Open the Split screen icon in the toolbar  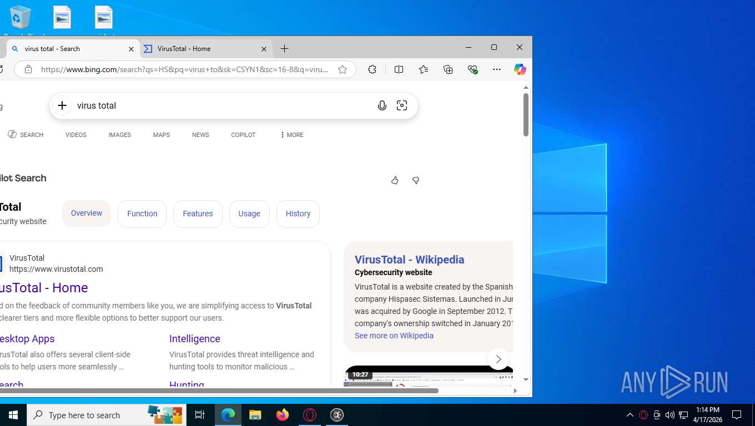(x=399, y=69)
